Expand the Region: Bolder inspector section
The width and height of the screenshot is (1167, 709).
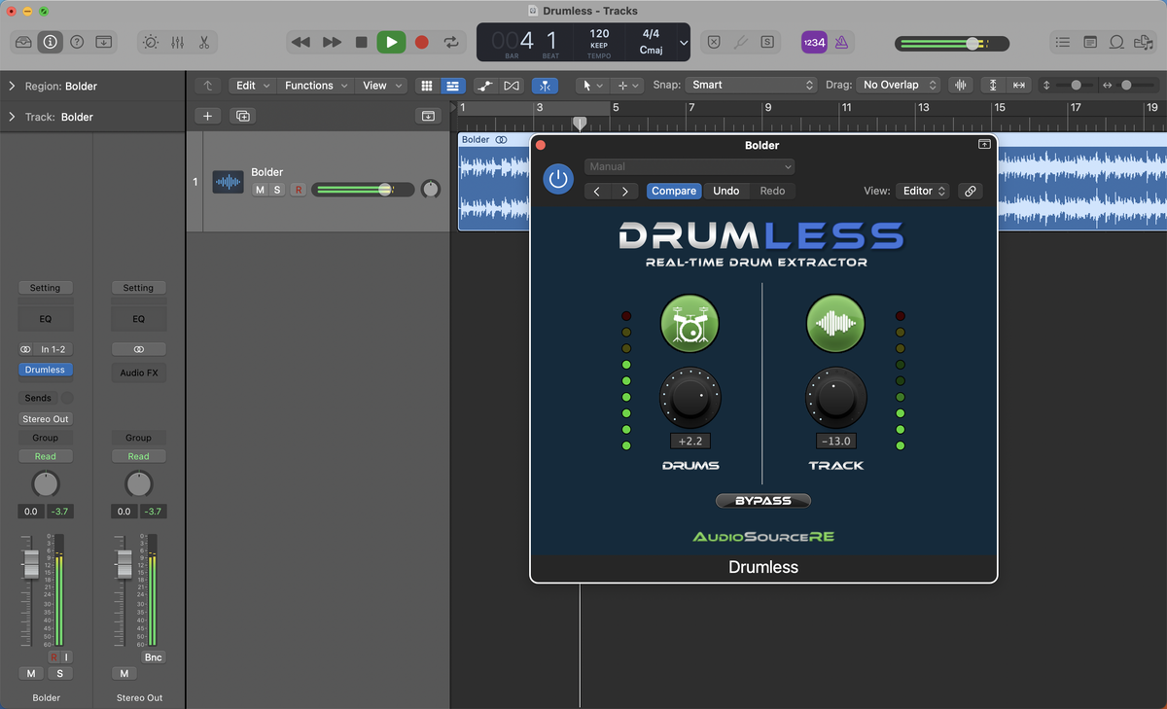click(x=12, y=87)
